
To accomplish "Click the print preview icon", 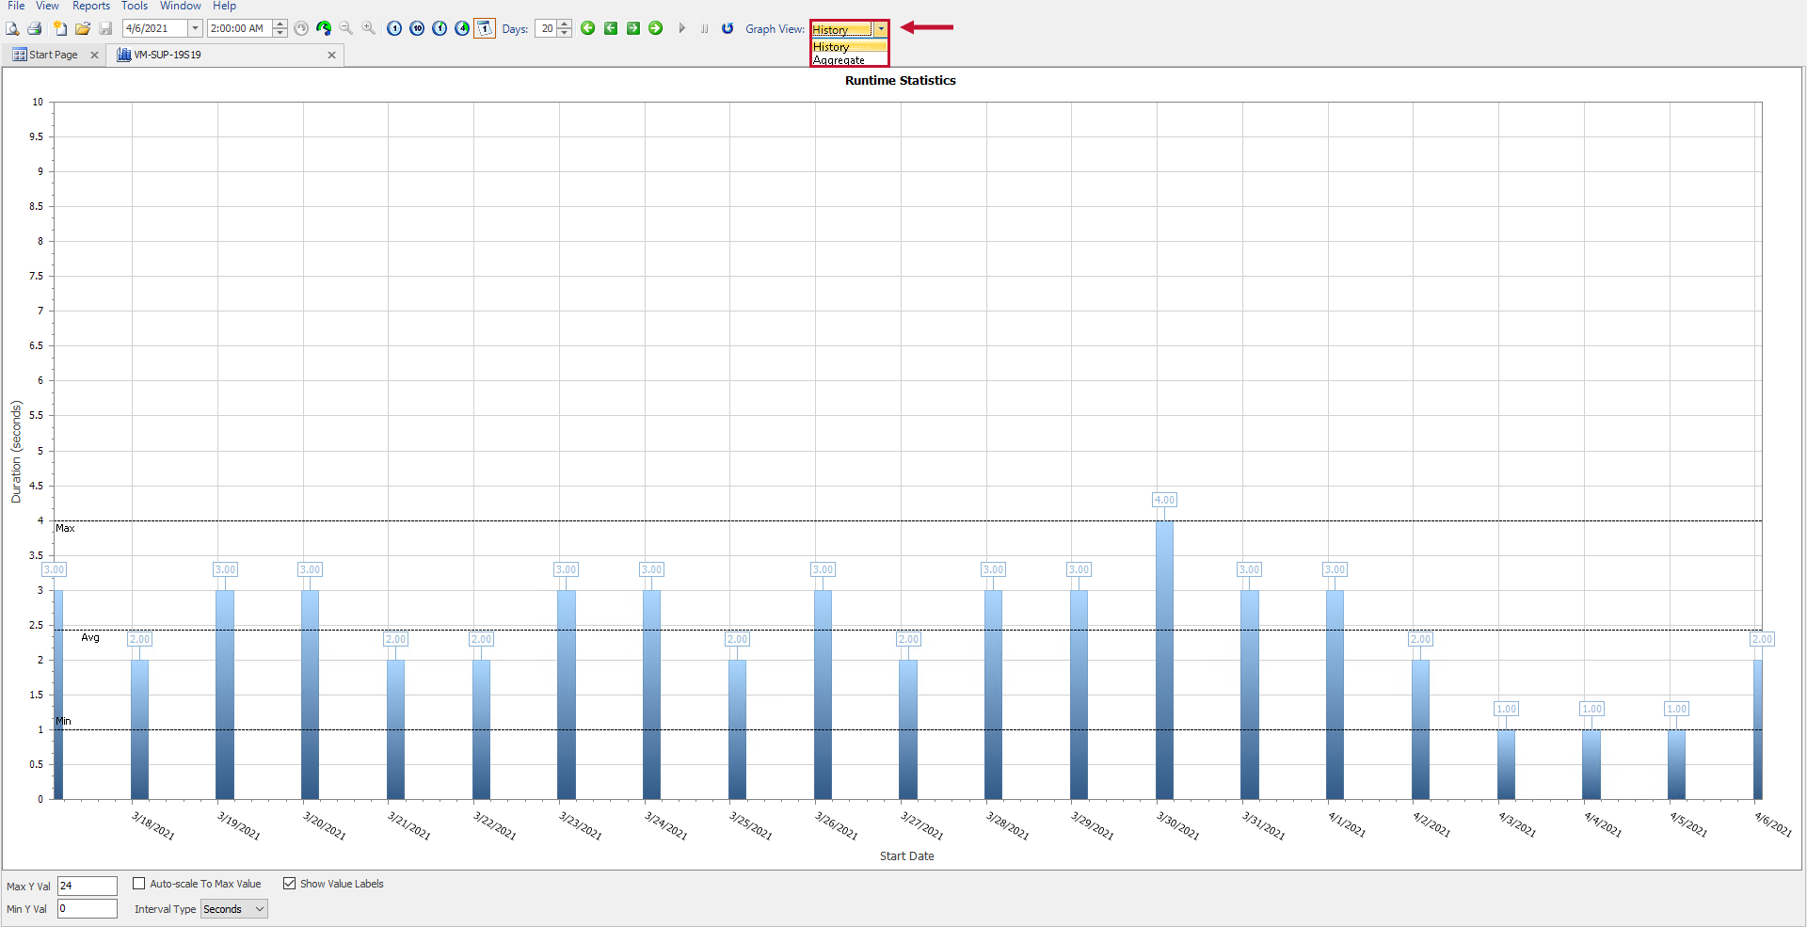I will tap(12, 29).
